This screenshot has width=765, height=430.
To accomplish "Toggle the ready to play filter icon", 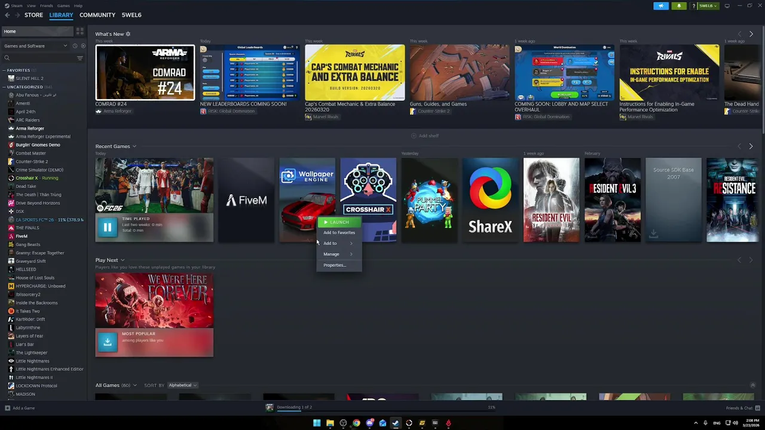I will click(83, 46).
